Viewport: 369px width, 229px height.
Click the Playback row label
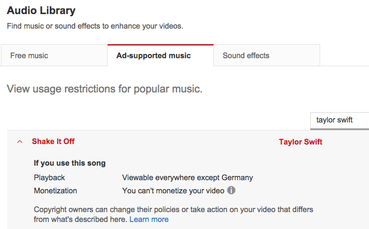pos(49,177)
